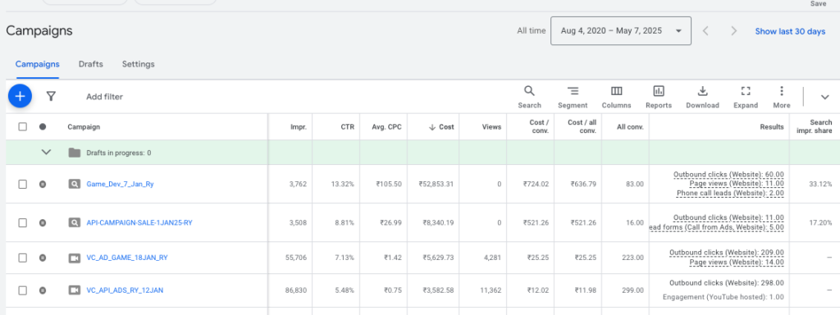Click the Download icon
The height and width of the screenshot is (315, 840).
[702, 97]
